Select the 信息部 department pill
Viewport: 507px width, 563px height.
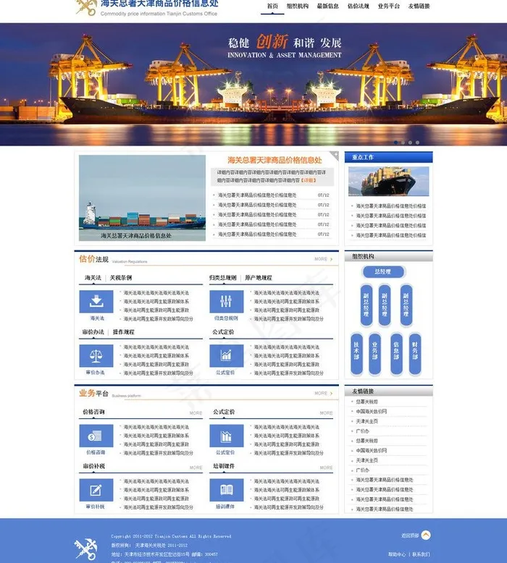[396, 354]
